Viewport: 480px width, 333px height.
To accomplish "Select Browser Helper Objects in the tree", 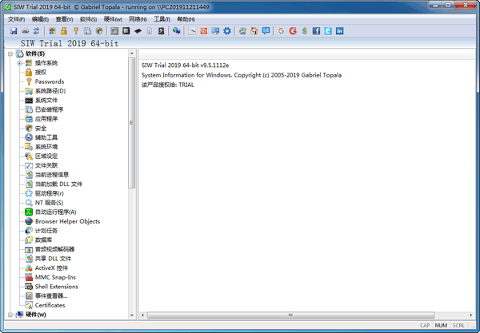I will click(x=67, y=221).
